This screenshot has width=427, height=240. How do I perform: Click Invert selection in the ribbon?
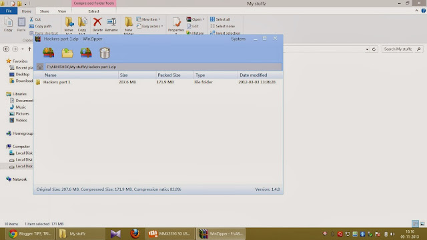point(226,33)
